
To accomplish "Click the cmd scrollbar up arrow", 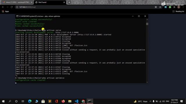I will coord(147,20).
